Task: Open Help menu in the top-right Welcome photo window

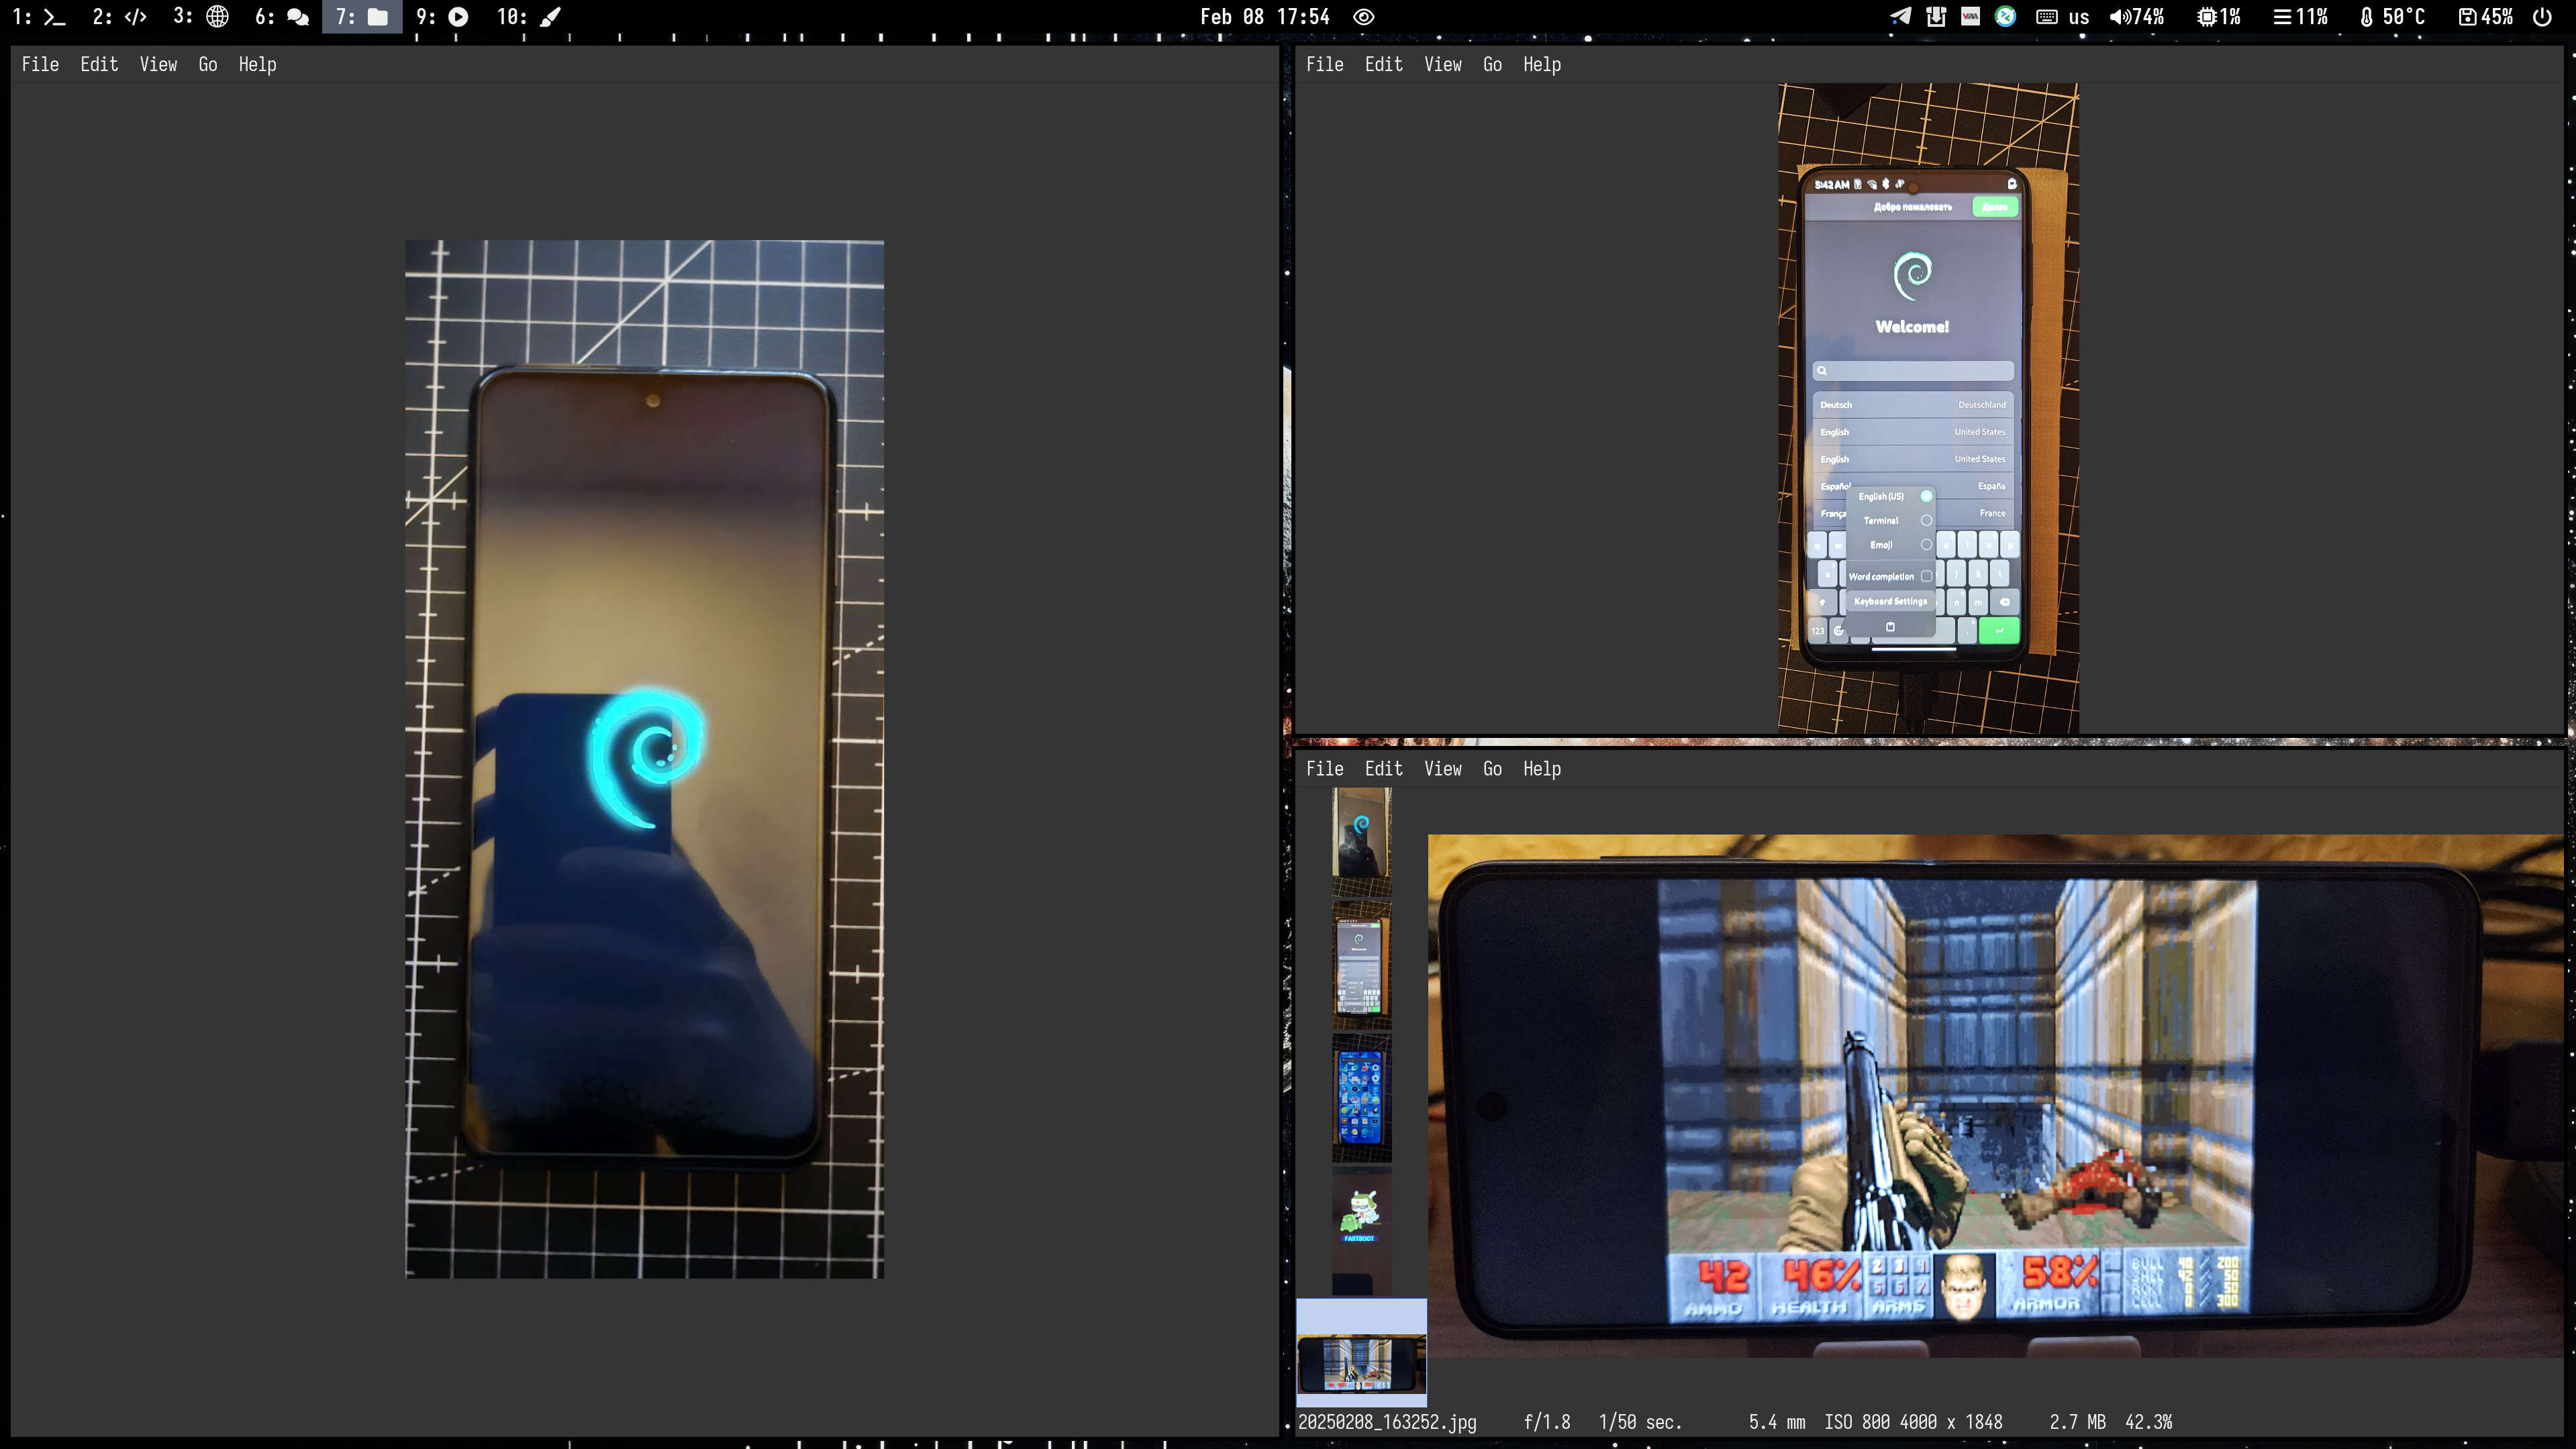Action: pyautogui.click(x=1542, y=64)
